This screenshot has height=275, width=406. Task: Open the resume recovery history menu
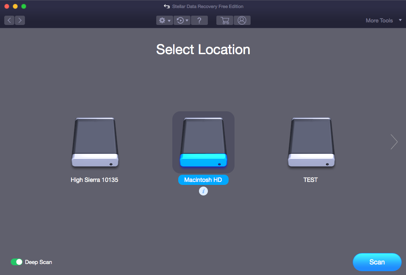tap(182, 20)
